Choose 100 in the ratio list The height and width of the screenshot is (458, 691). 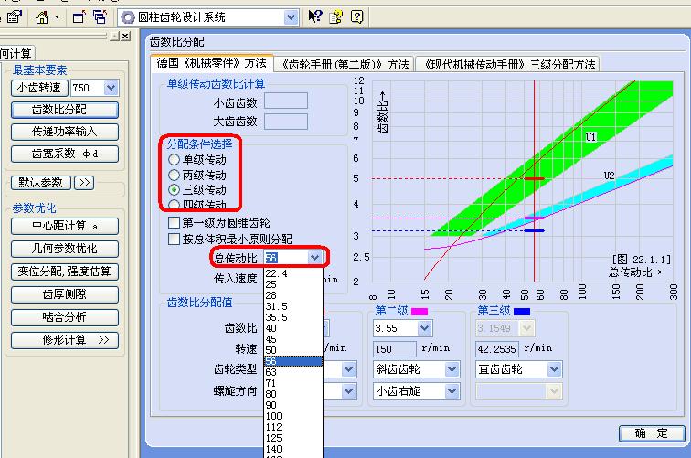pos(293,416)
